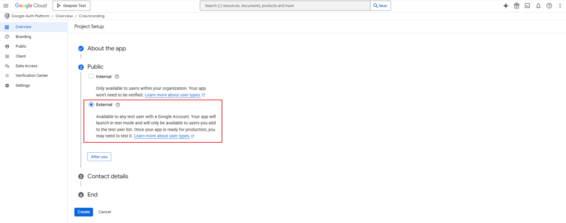
Task: Click the Cancel button
Action: point(105,212)
